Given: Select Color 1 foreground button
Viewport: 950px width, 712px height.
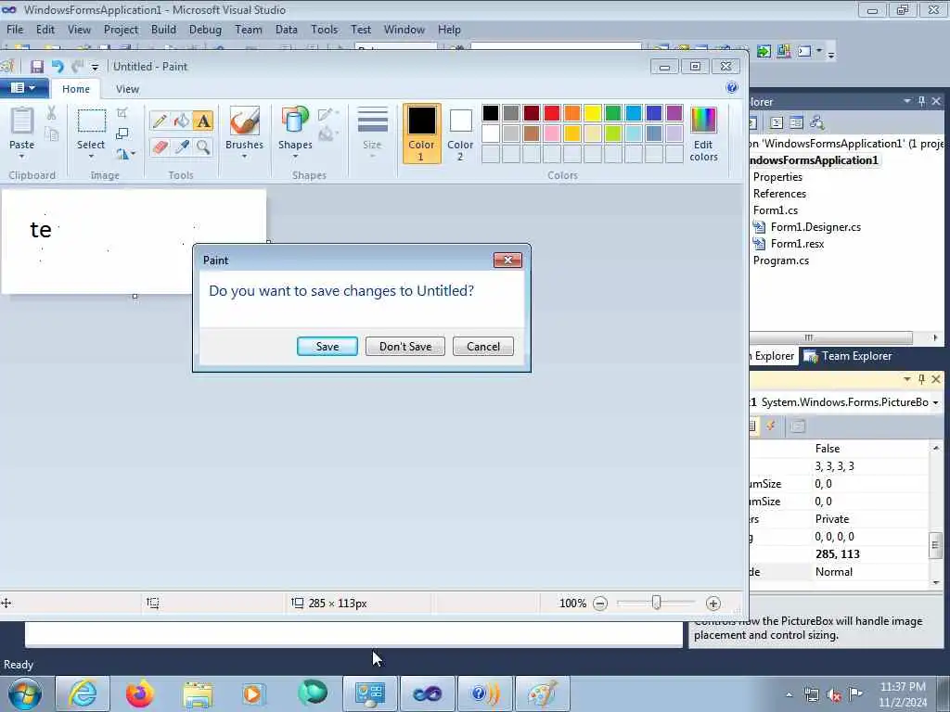Looking at the screenshot, I should coord(421,133).
